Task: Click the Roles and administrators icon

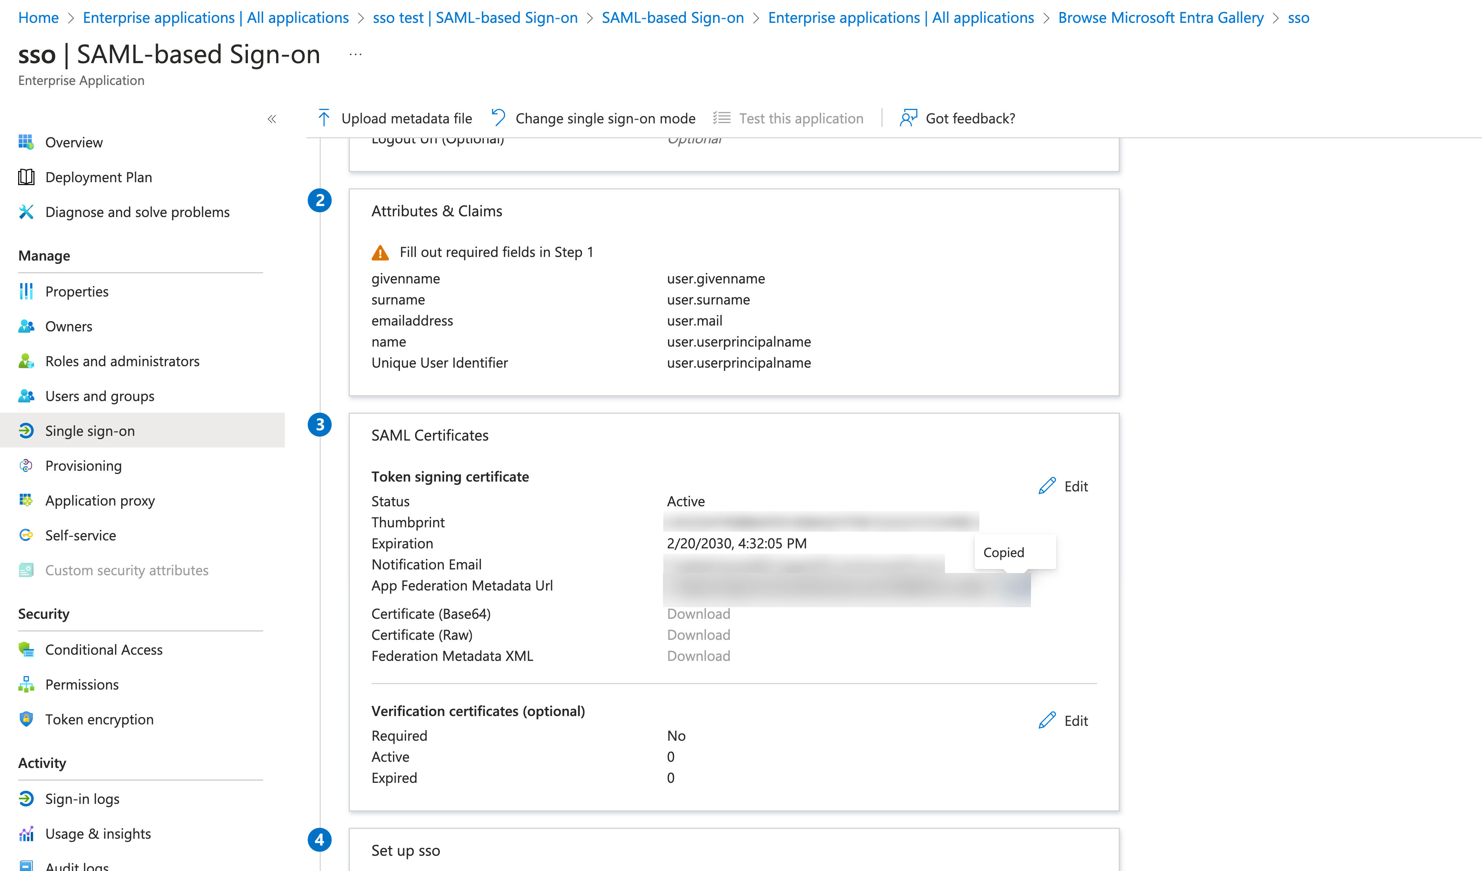Action: 26,360
